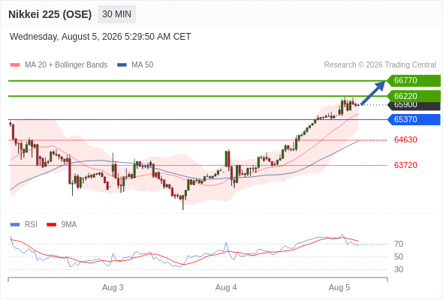This screenshot has height=300, width=443.
Task: Click the Research © 2026 Trading Central text
Action: pyautogui.click(x=380, y=65)
